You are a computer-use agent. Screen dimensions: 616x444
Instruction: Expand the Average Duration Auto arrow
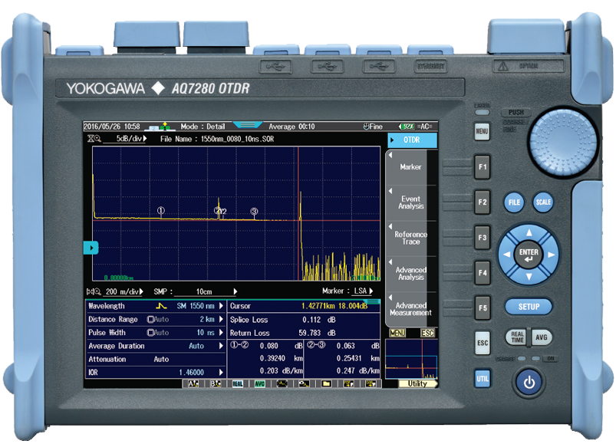(221, 346)
